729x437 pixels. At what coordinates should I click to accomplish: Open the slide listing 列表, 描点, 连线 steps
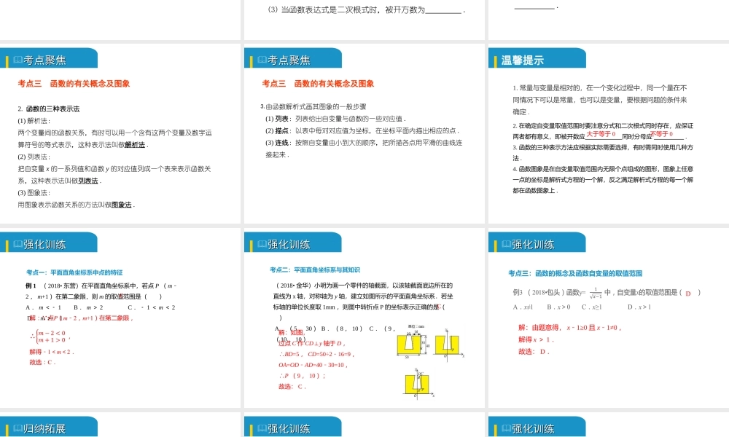tap(364, 134)
